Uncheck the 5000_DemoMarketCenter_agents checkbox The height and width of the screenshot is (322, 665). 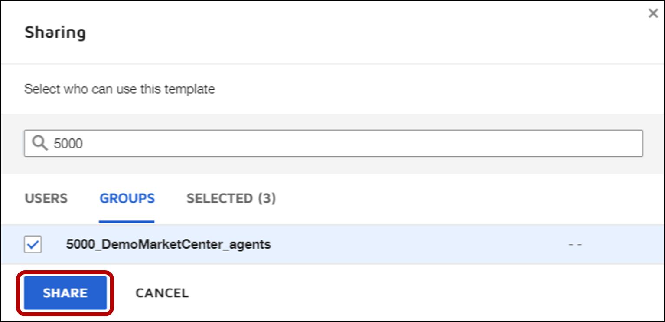tap(33, 244)
